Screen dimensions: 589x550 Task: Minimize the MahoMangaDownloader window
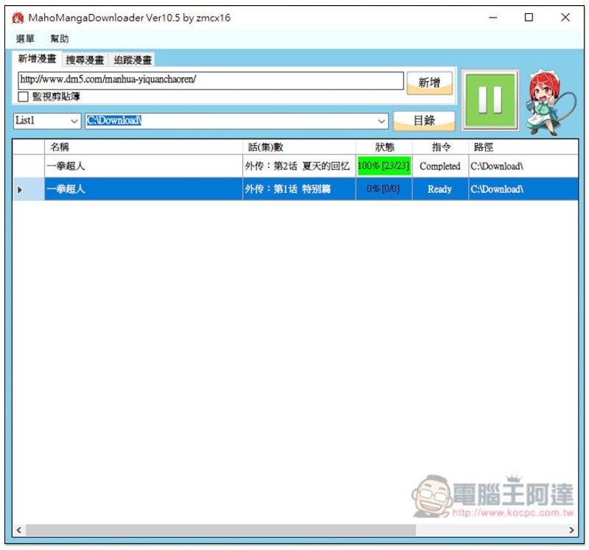493,18
